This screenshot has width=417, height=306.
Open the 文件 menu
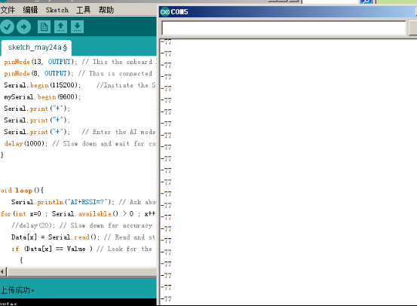(x=8, y=10)
